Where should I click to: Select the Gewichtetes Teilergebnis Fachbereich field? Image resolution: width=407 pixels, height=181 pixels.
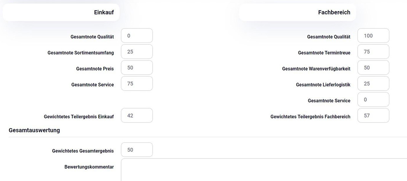(373, 115)
